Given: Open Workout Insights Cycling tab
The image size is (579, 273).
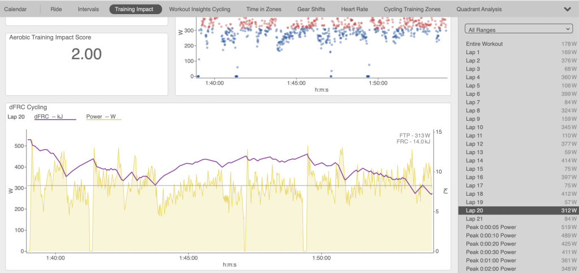Looking at the screenshot, I should [x=200, y=9].
